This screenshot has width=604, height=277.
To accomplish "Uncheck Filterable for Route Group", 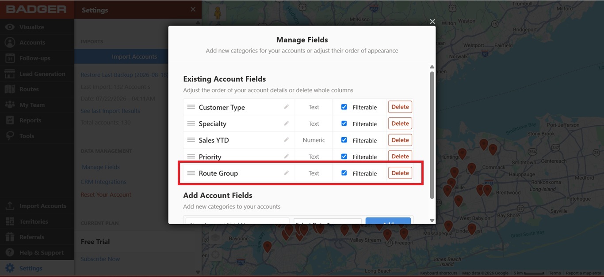I will (344, 173).
